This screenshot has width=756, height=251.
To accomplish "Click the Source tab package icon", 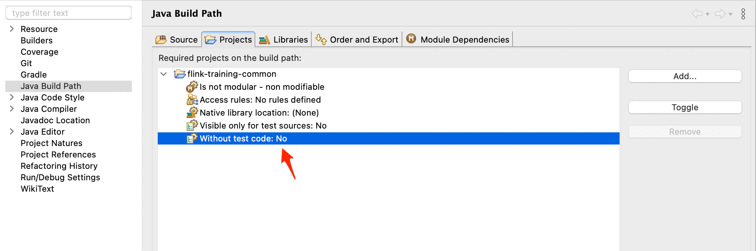I will (161, 40).
